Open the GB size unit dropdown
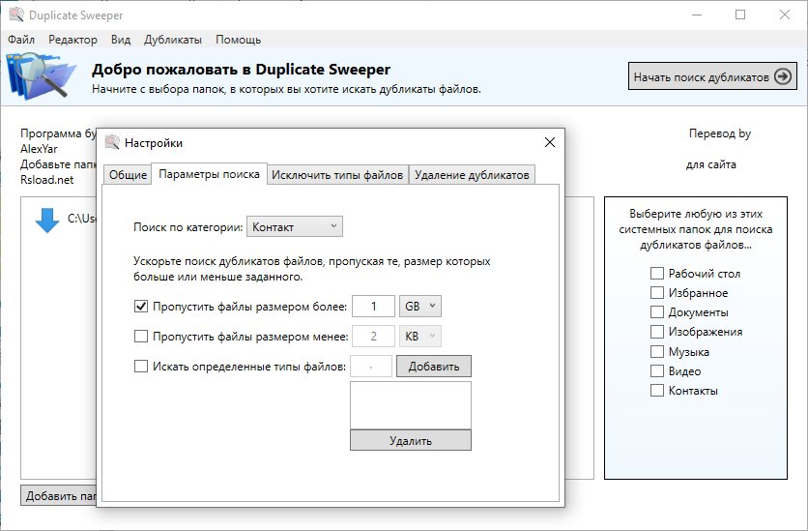The height and width of the screenshot is (531, 808). point(420,307)
